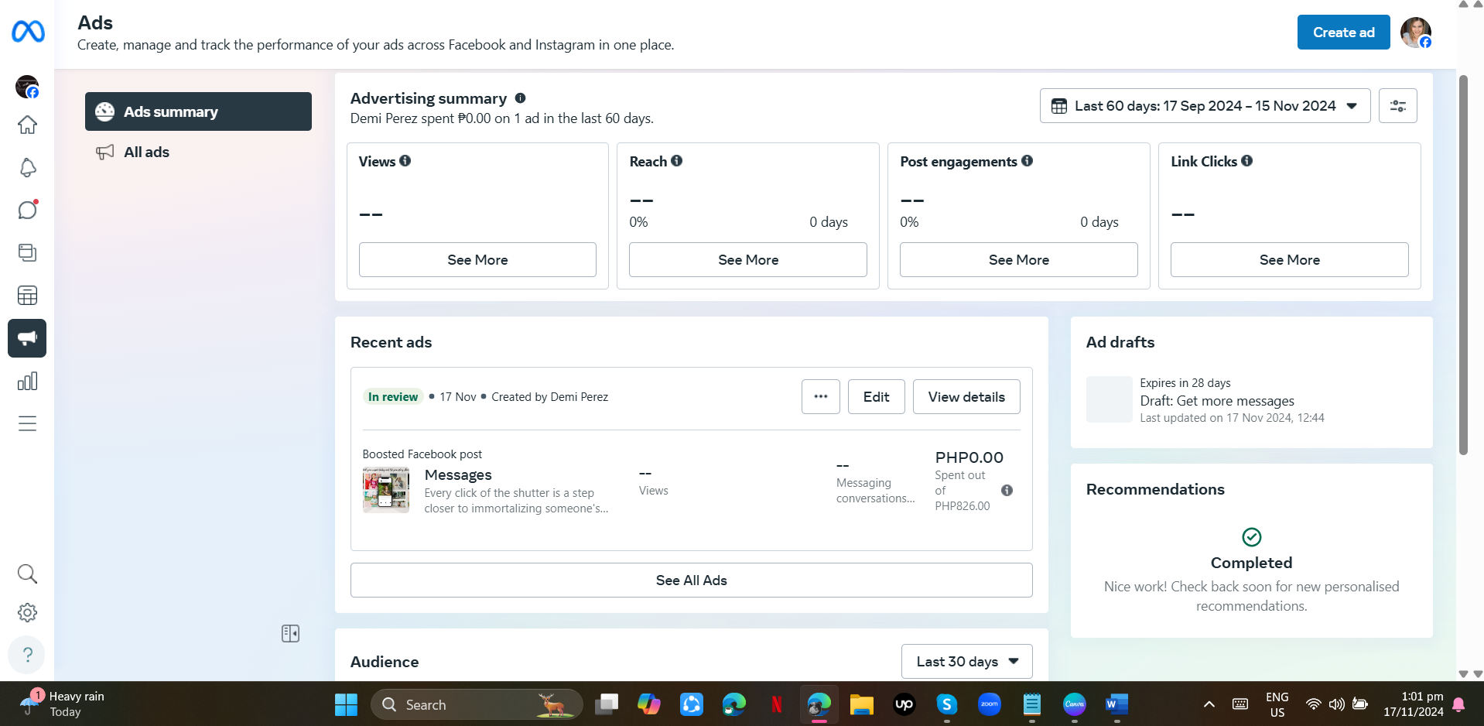Click the Create ad button
The width and height of the screenshot is (1484, 726).
tap(1343, 33)
